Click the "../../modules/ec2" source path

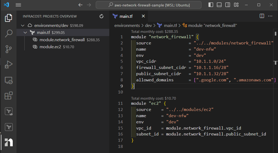pos(190,110)
